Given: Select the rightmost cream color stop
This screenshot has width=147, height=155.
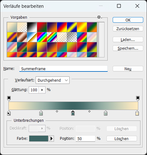Looking at the screenshot, I should point(137,113).
